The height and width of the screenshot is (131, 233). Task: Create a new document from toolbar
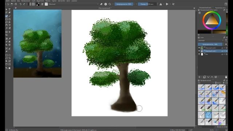(x=8, y=4)
